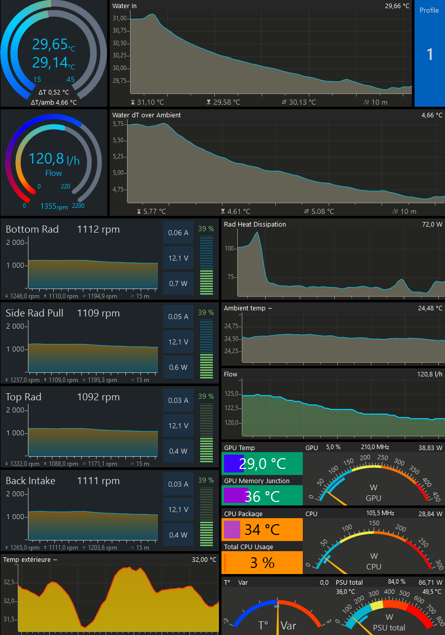The height and width of the screenshot is (635, 445).
Task: Click the GPU Memory Junction 36 °C reading
Action: coord(262,496)
